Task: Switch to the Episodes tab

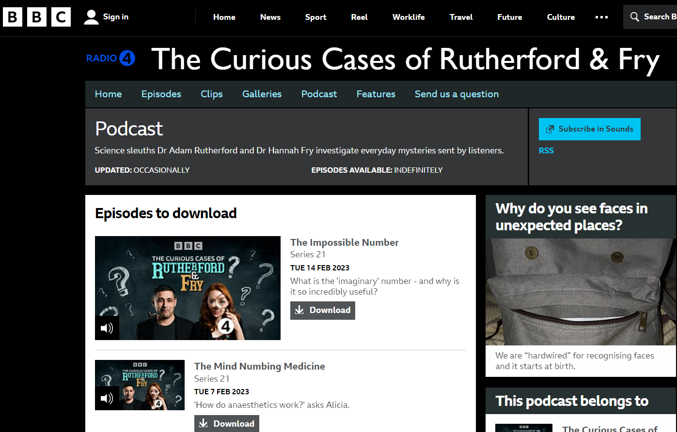Action: pyautogui.click(x=161, y=94)
